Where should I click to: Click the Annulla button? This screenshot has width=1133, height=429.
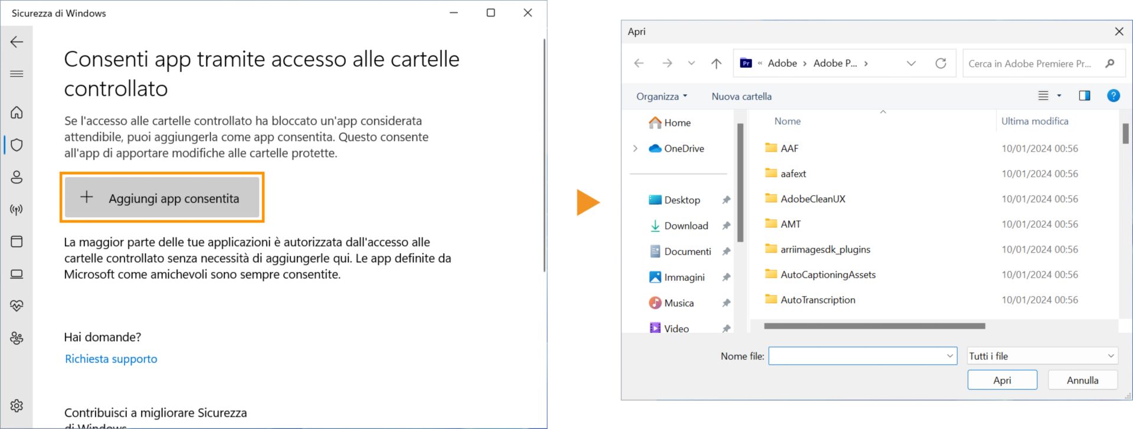(x=1082, y=380)
